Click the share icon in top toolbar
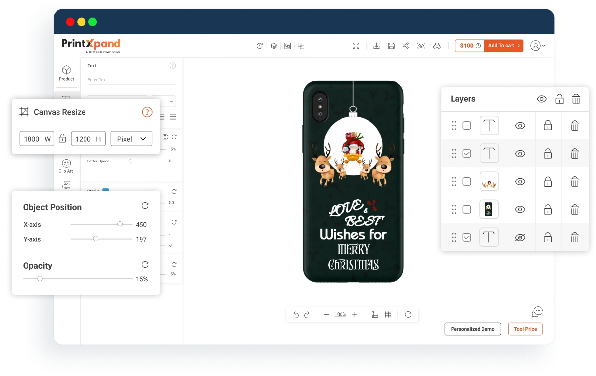596x376 pixels. click(406, 46)
